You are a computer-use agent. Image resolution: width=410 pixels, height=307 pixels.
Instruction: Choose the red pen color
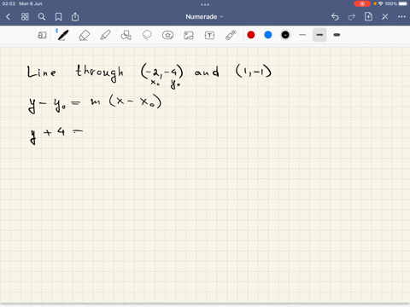[x=251, y=35]
